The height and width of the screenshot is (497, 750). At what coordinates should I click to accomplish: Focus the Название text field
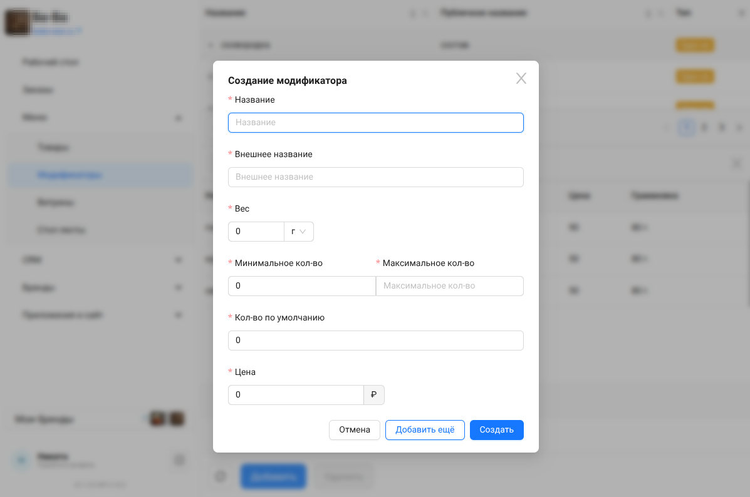pyautogui.click(x=376, y=123)
